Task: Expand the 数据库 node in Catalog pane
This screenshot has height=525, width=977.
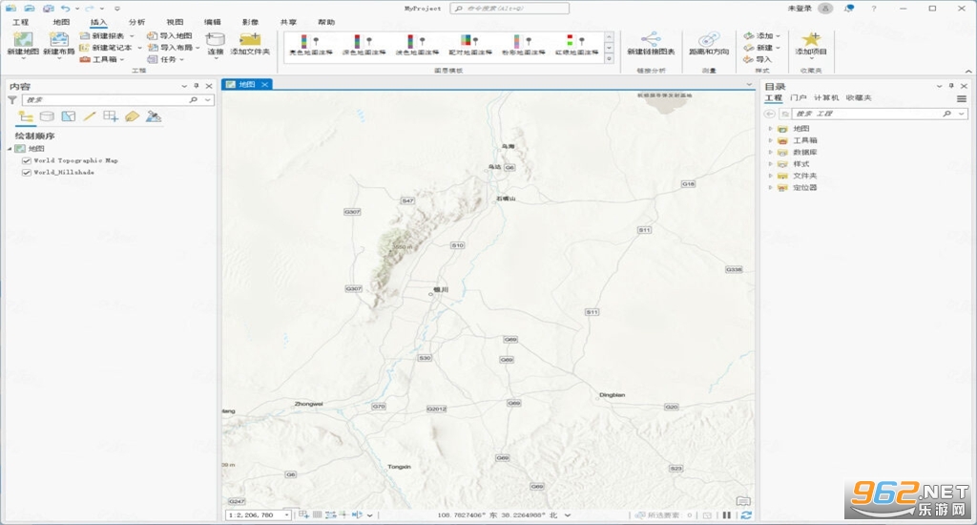Action: (770, 152)
